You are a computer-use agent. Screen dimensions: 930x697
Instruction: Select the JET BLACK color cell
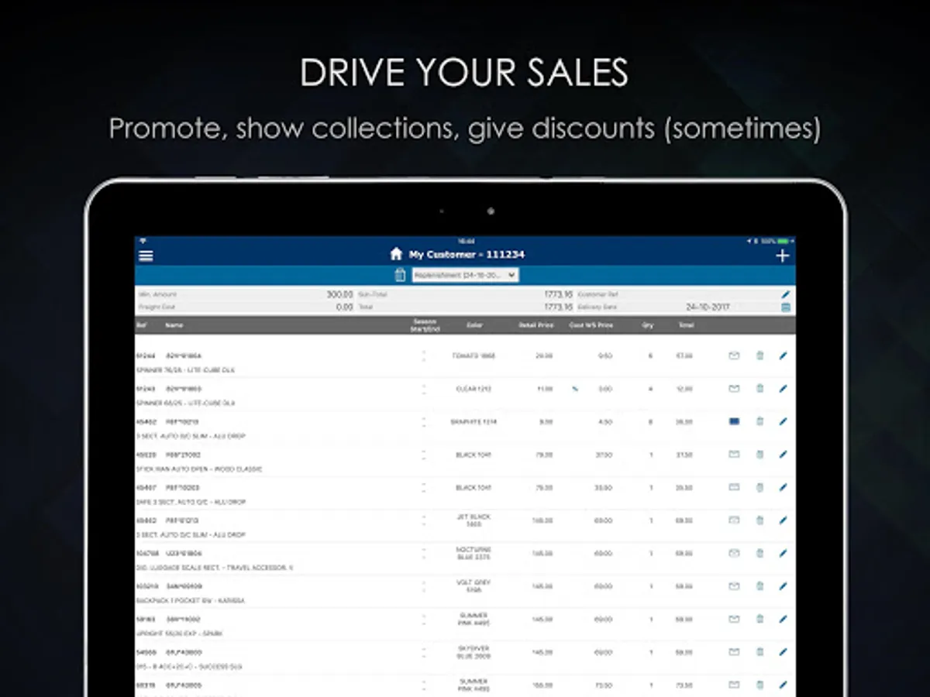(x=474, y=520)
